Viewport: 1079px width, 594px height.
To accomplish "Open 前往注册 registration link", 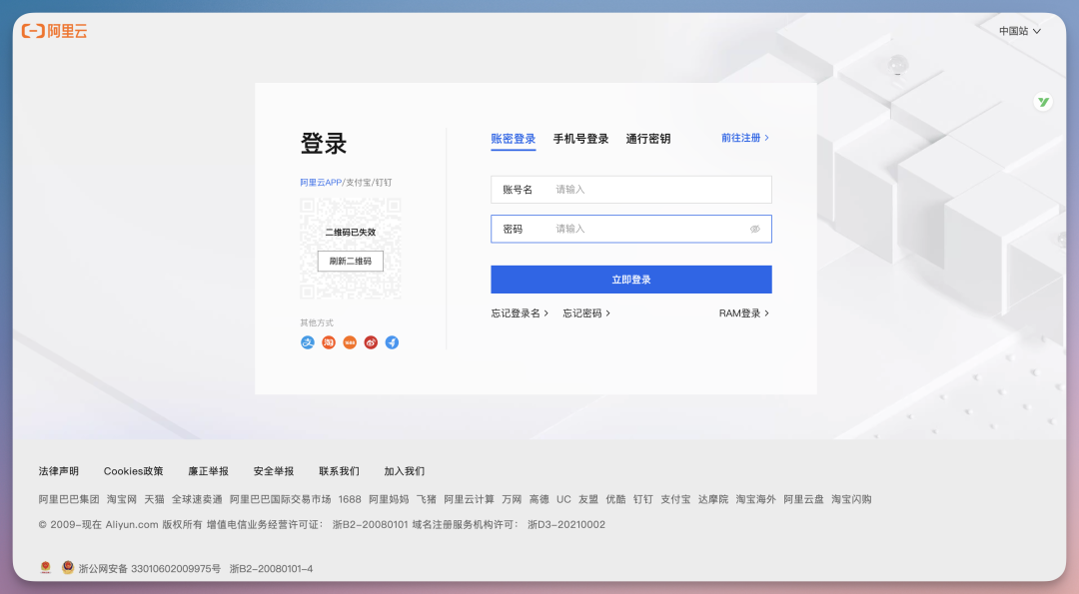I will 741,139.
